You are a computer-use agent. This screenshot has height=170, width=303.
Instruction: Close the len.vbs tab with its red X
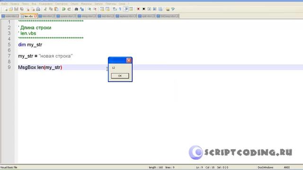click(x=35, y=16)
